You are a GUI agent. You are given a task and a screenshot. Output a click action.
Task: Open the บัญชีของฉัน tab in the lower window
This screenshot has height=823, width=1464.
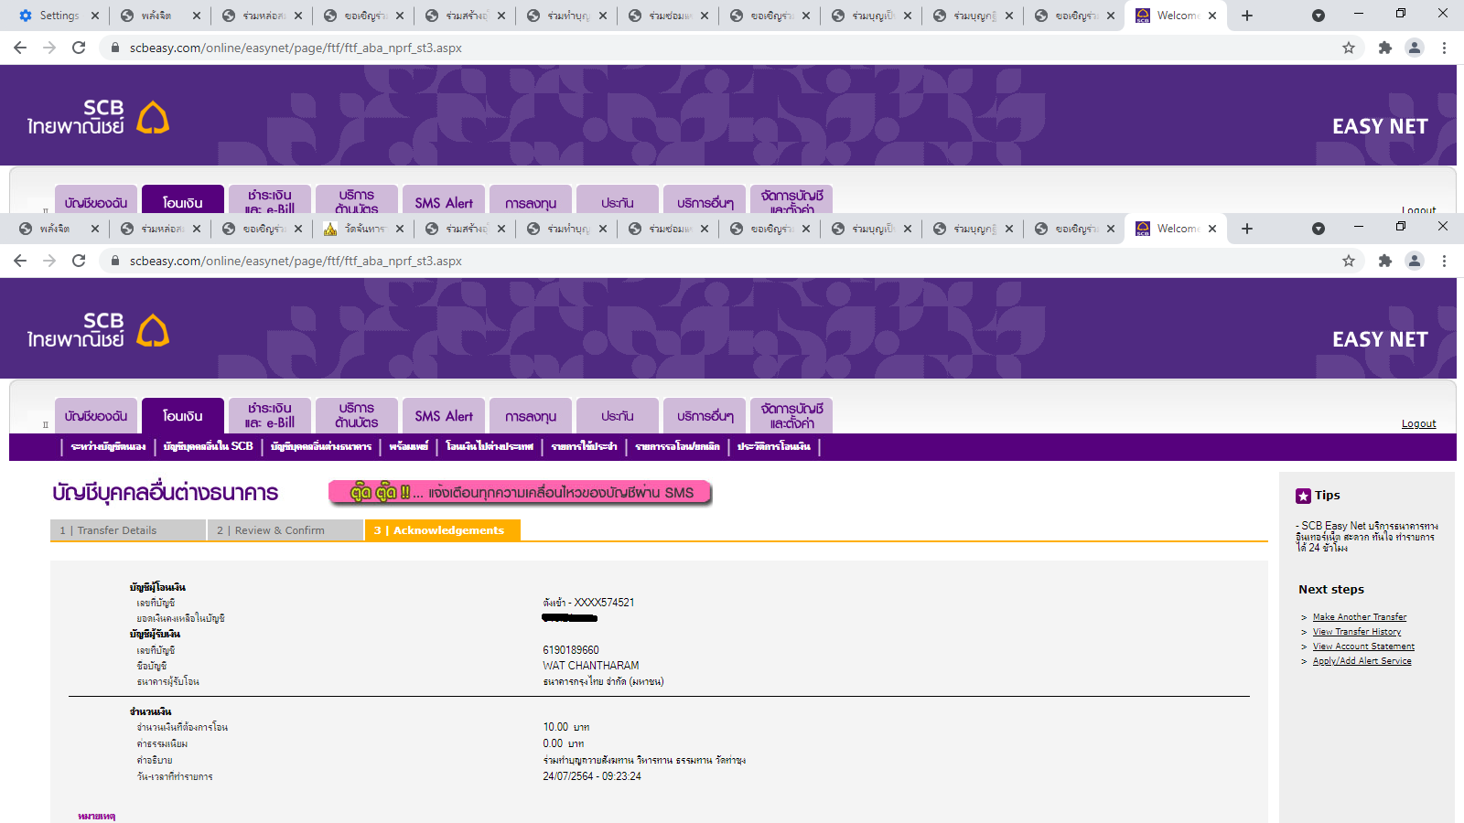[x=96, y=416]
